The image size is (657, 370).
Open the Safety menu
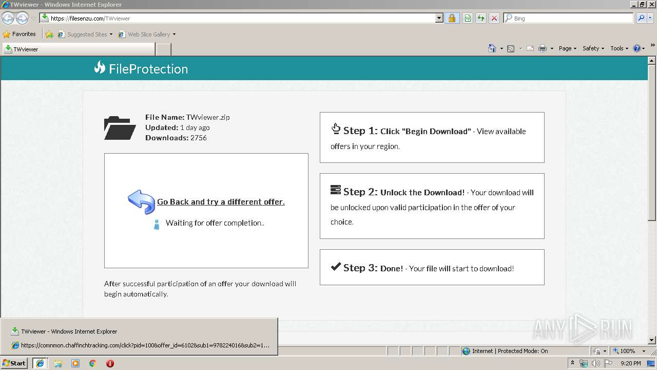[593, 48]
